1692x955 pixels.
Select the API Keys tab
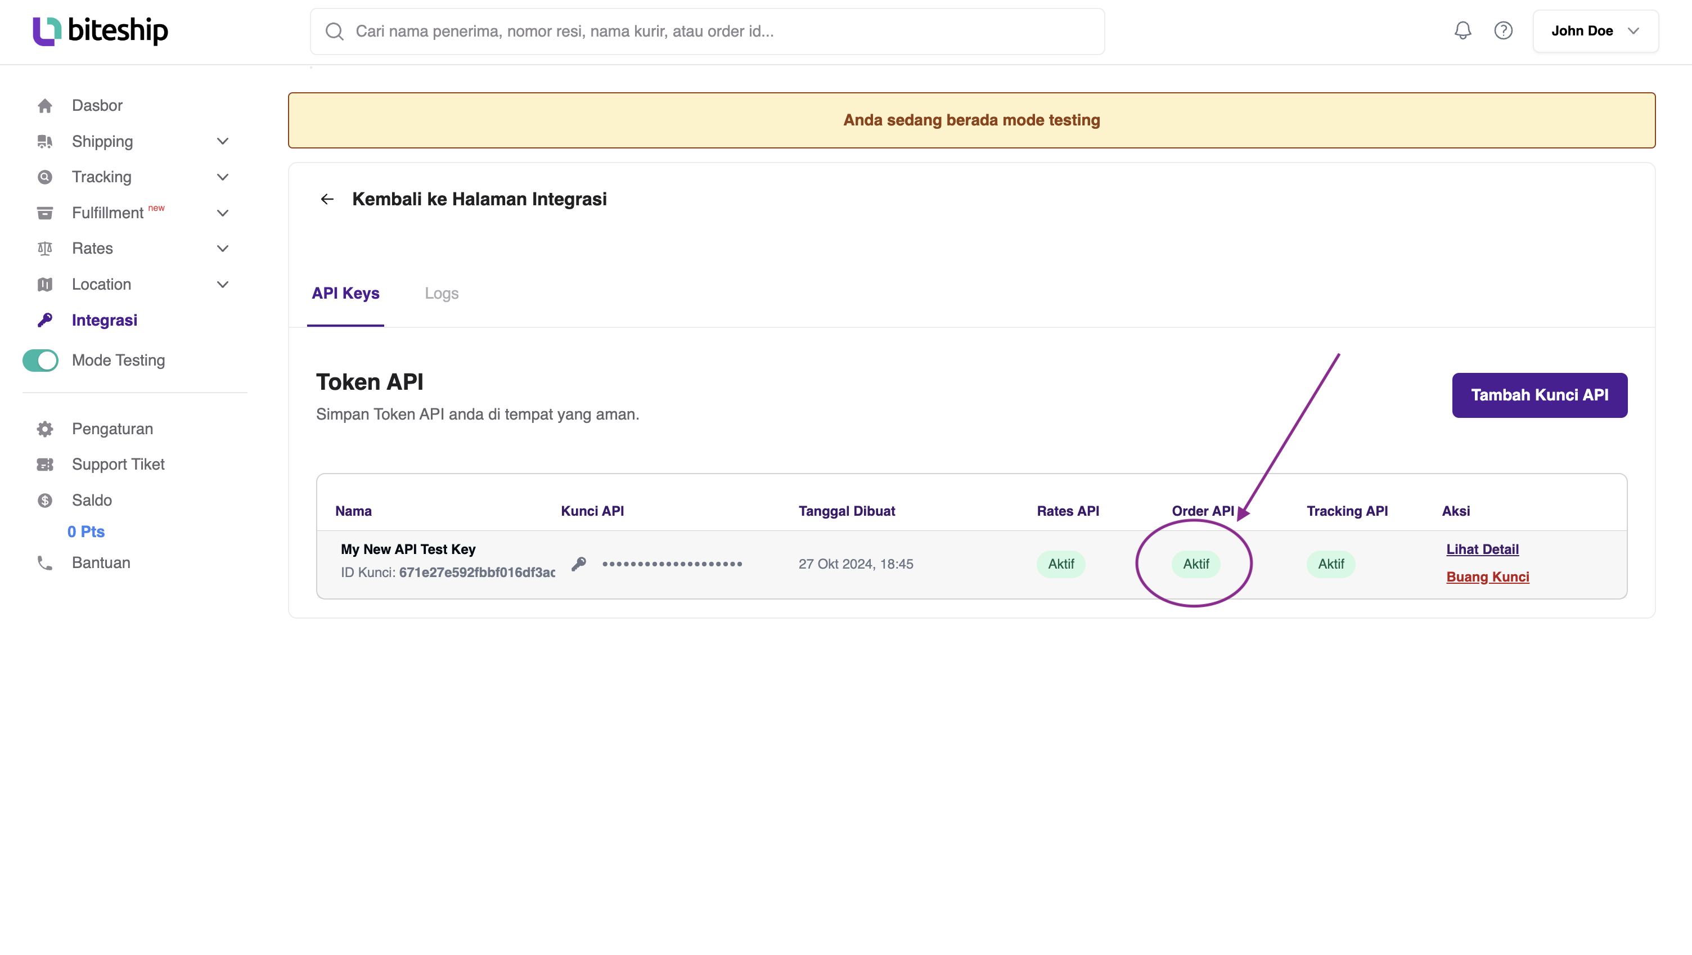click(x=345, y=294)
